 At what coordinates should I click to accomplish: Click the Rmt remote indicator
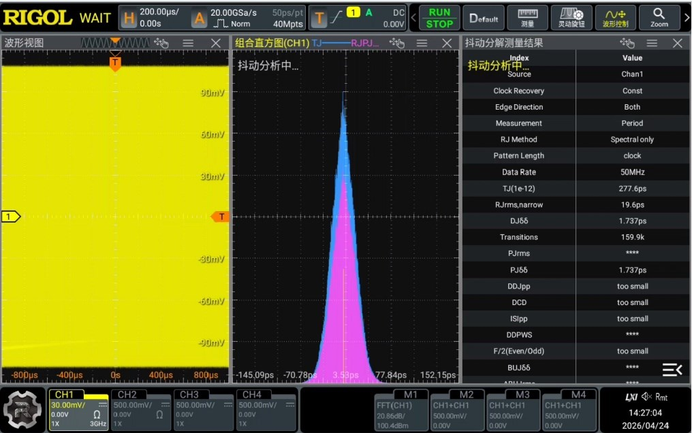tap(661, 397)
